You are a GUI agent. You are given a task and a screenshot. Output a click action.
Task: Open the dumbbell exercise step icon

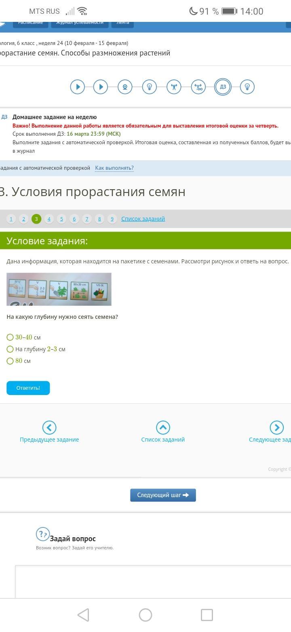[x=198, y=87]
